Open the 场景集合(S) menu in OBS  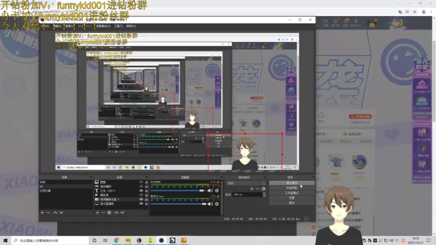[103, 26]
